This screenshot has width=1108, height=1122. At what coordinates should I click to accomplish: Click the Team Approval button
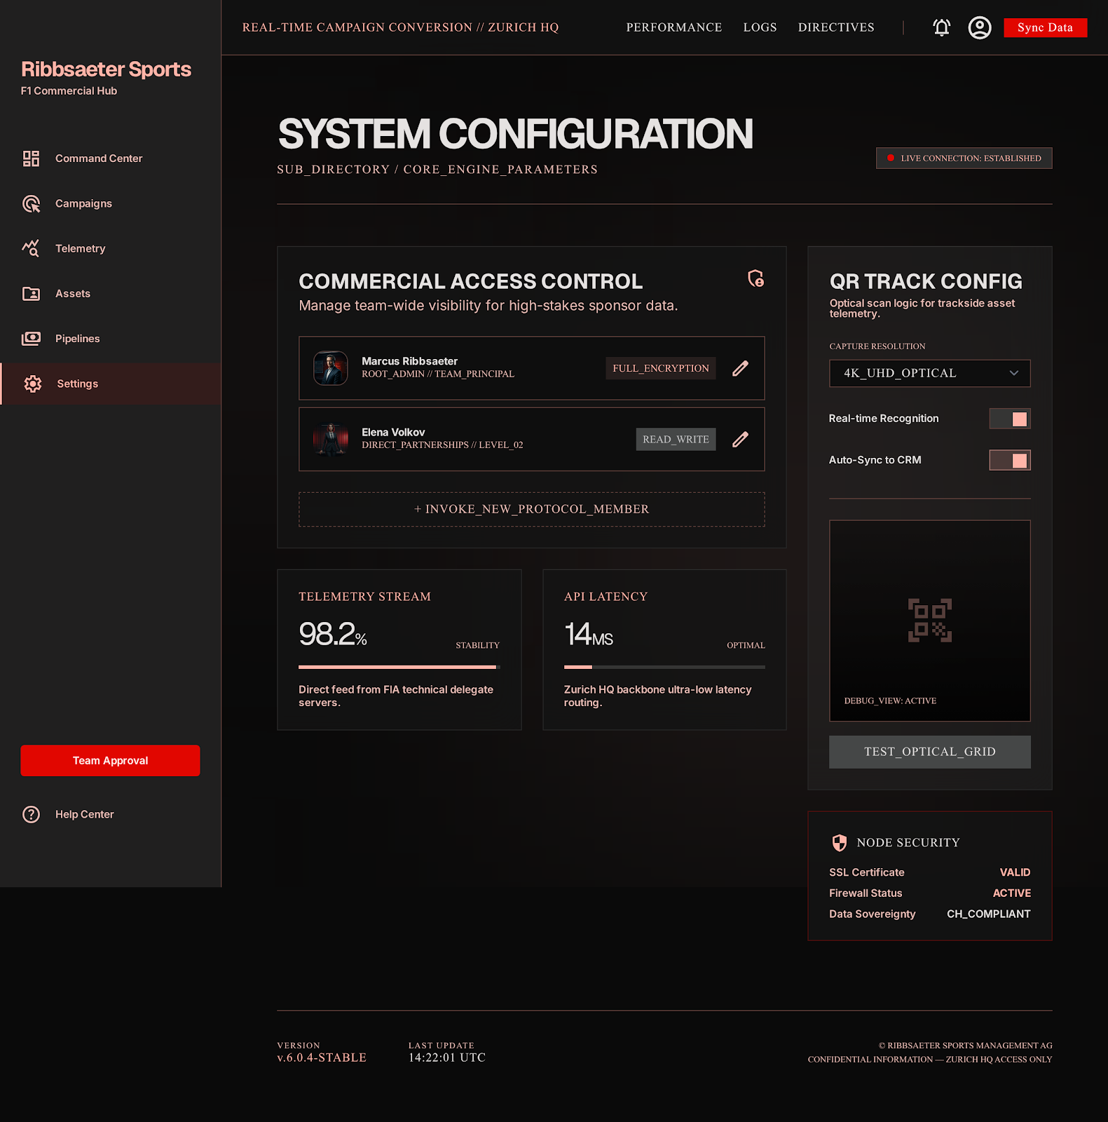(110, 760)
